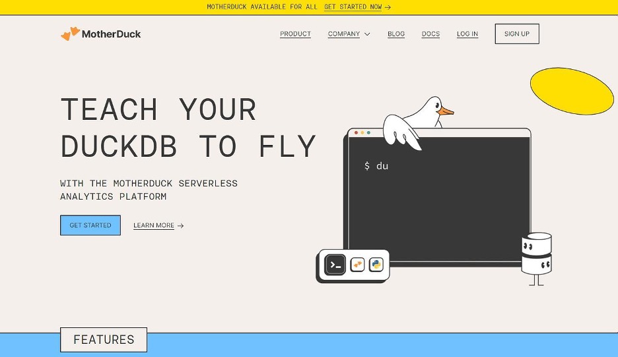The width and height of the screenshot is (618, 357).
Task: Click Log In
Action: click(467, 34)
